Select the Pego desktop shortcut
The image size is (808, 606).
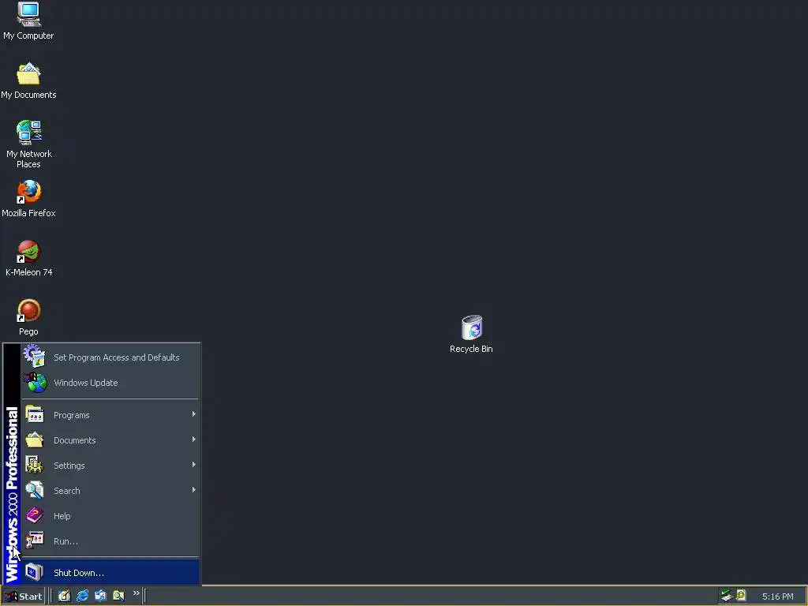click(28, 317)
